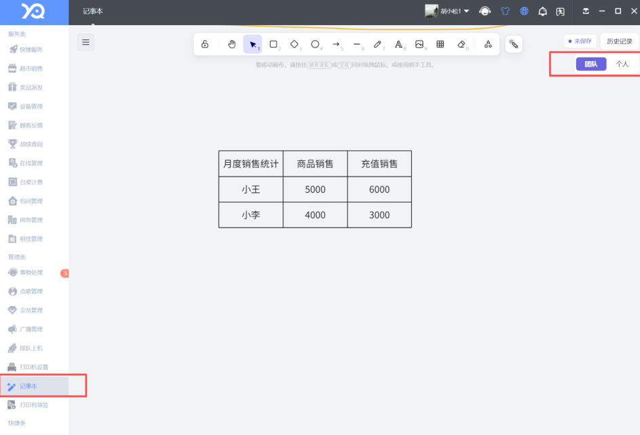Select the diamond shape tool
This screenshot has width=640, height=435.
point(295,44)
